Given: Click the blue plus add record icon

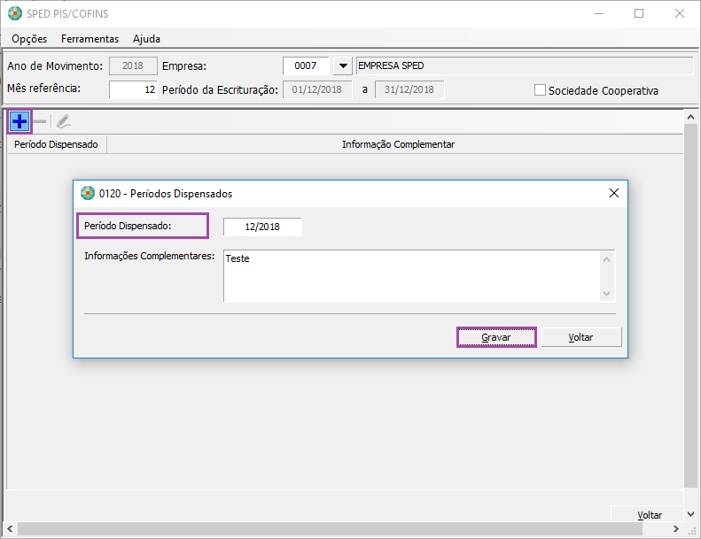Looking at the screenshot, I should point(19,121).
